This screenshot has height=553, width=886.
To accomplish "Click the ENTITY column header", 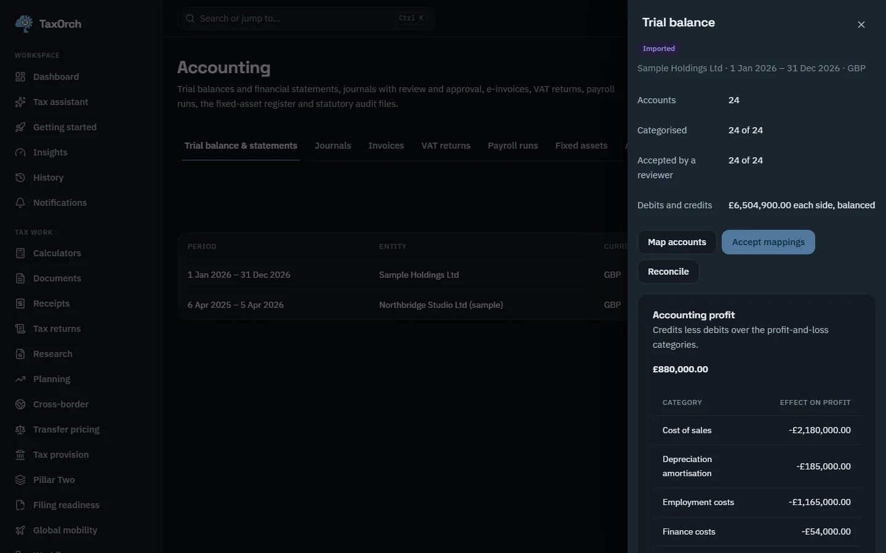I will click(393, 246).
